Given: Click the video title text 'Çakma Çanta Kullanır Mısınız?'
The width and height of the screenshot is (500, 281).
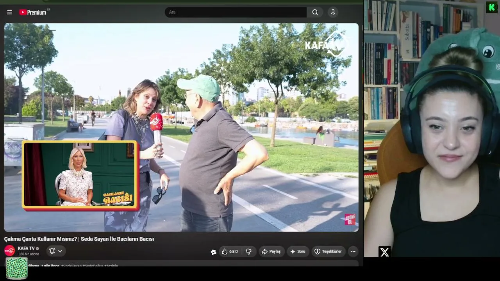Looking at the screenshot, I should (40, 239).
